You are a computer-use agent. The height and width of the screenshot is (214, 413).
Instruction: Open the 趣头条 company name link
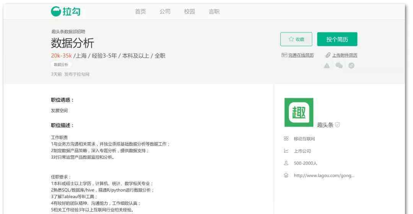325,125
